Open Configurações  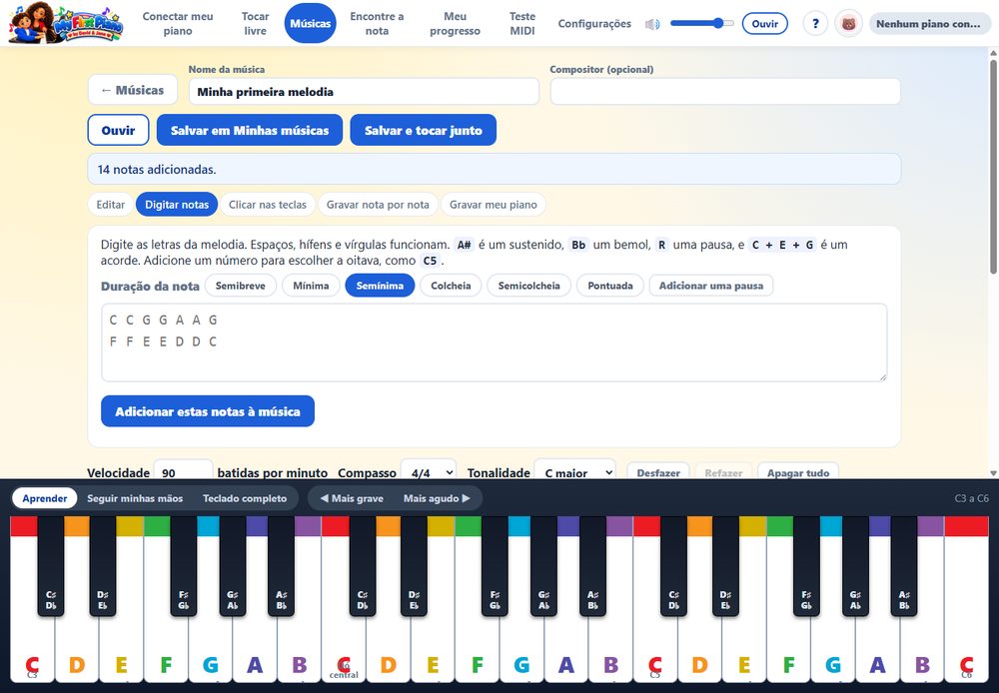[594, 24]
